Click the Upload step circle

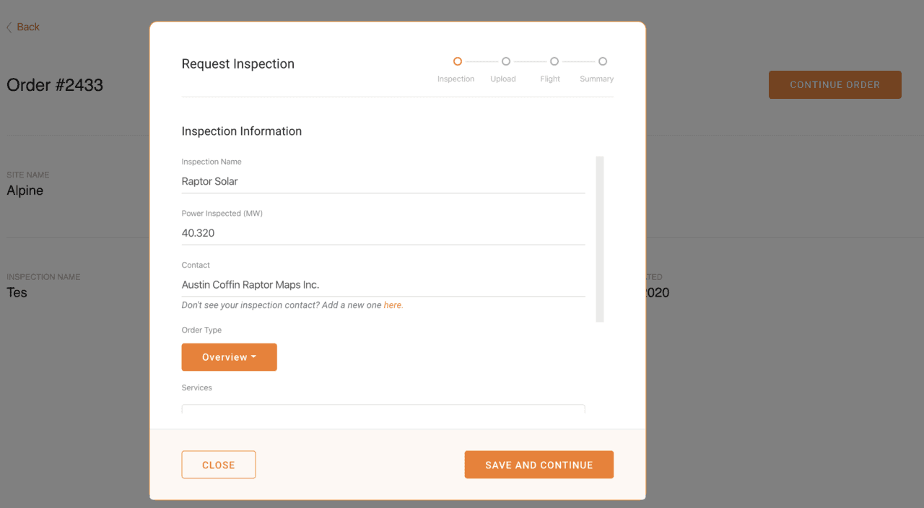click(506, 61)
